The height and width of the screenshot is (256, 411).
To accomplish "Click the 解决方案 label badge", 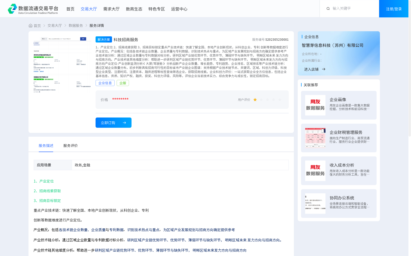I will coord(104,39).
